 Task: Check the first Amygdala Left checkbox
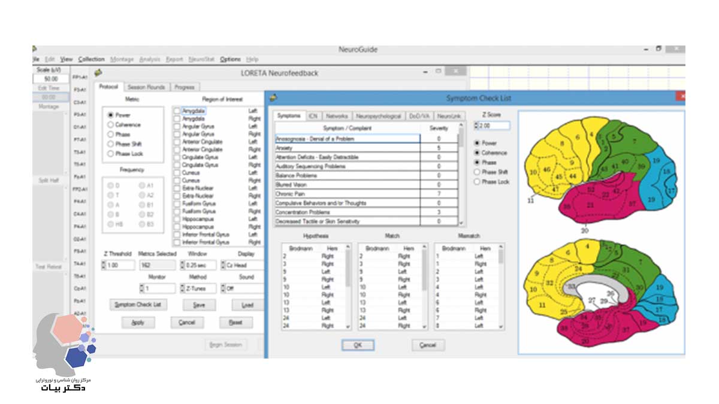click(176, 111)
